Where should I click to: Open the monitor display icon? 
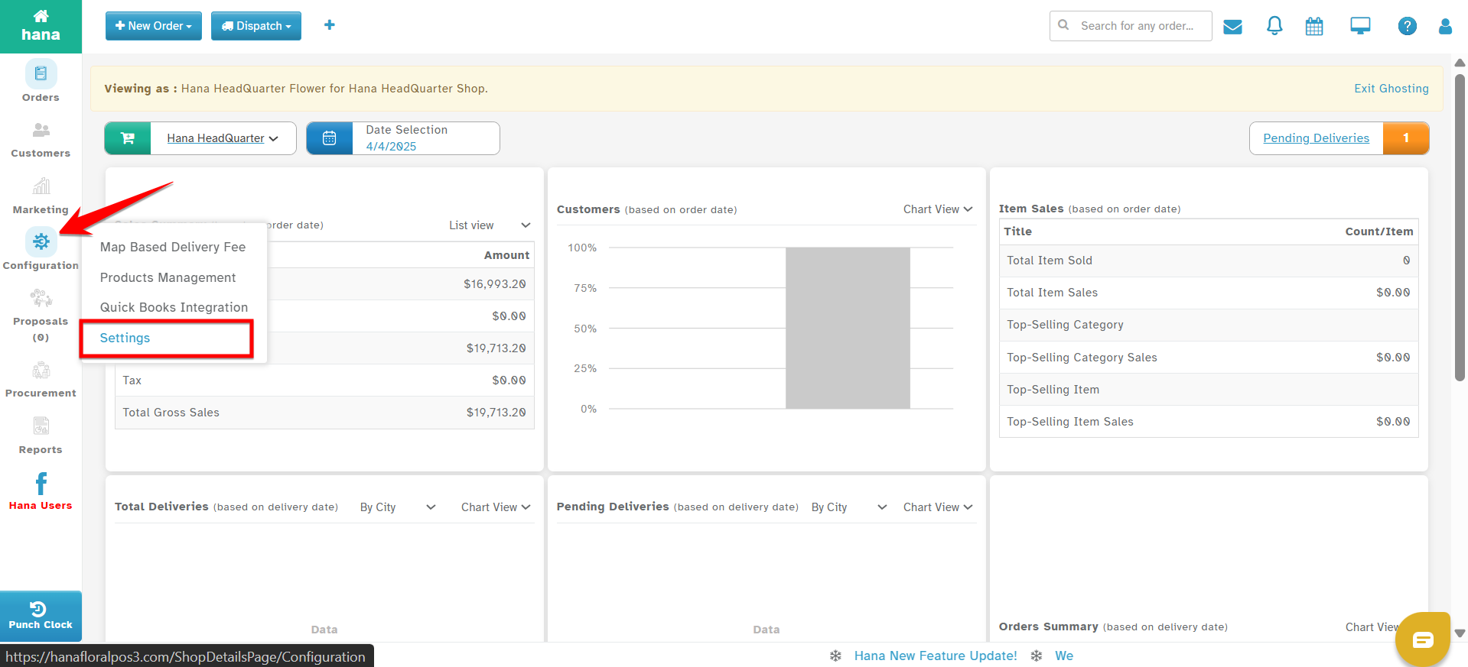pyautogui.click(x=1360, y=26)
